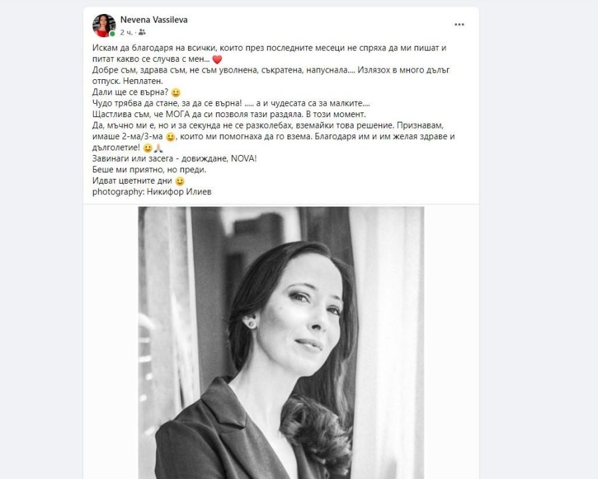Click the line "Беше ми приятно, но преди."
Image resolution: width=598 pixels, height=479 pixels.
click(149, 170)
